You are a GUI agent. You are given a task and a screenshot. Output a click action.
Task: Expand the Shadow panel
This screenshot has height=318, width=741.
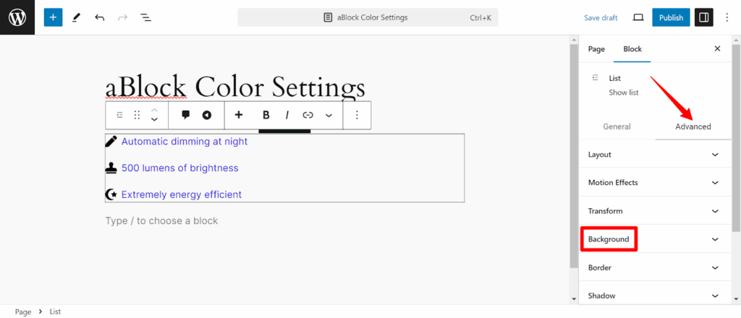655,296
